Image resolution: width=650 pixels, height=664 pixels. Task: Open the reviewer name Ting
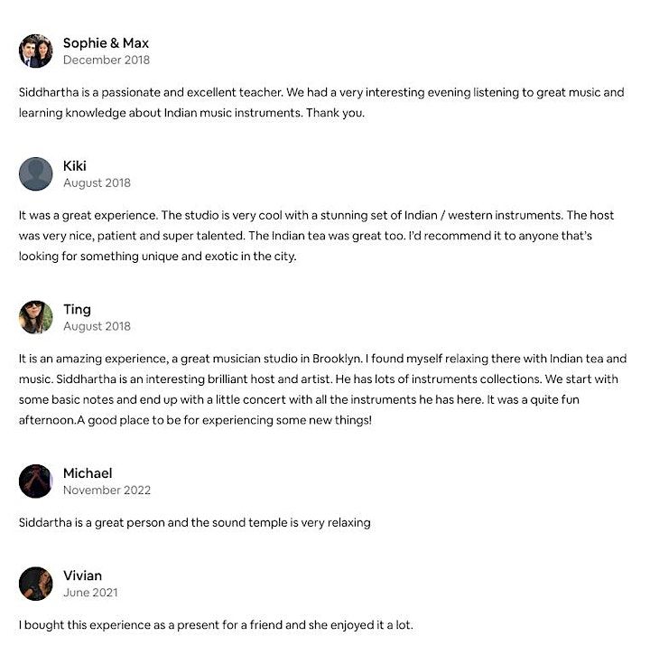point(77,310)
